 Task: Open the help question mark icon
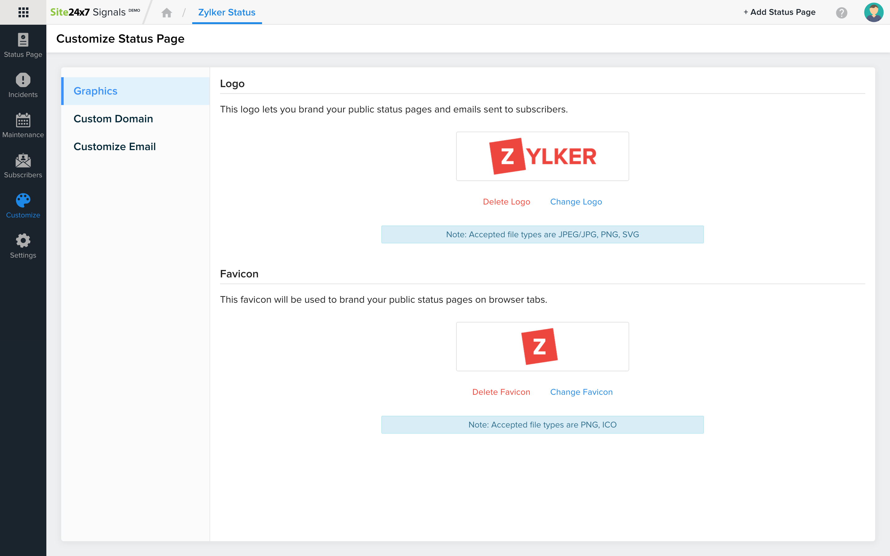[841, 12]
